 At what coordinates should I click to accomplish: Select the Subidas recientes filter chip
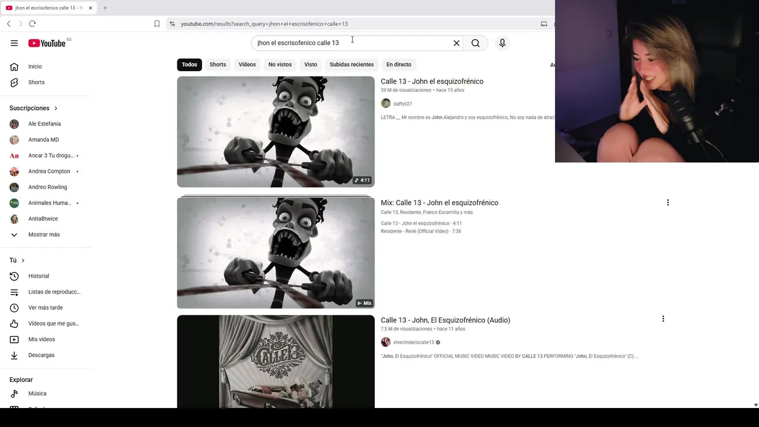pos(352,64)
